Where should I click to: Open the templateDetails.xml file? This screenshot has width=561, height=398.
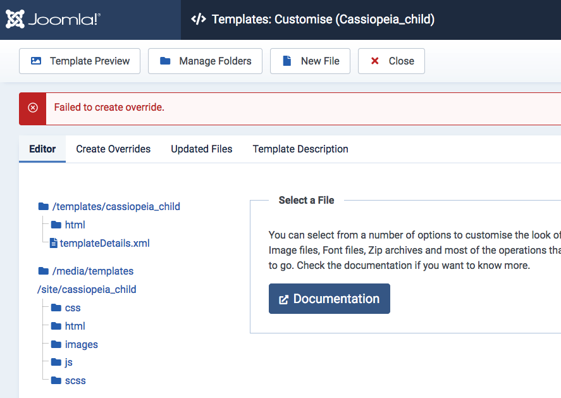point(99,244)
